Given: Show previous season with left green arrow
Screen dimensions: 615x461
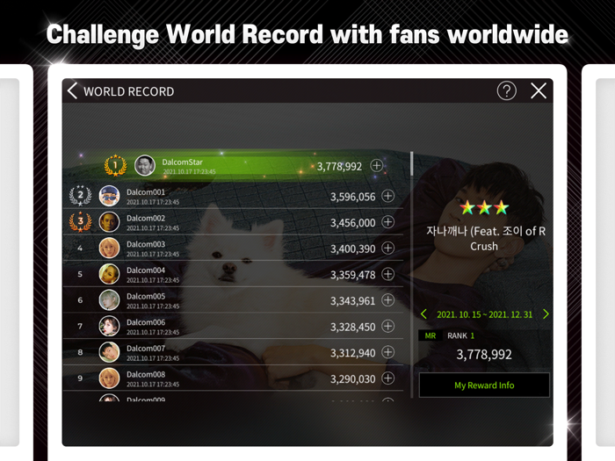Looking at the screenshot, I should click(x=423, y=314).
